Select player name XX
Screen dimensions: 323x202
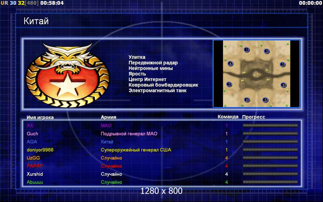pyautogui.click(x=30, y=126)
